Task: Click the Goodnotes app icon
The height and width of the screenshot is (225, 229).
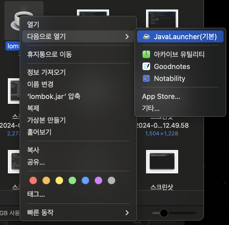Action: 146,66
